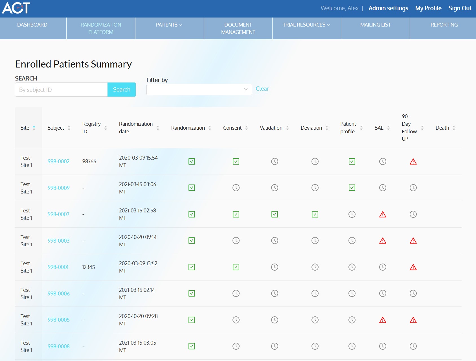476x361 pixels.
Task: Click clock icon for 998-0006 Consent
Action: pos(236,293)
